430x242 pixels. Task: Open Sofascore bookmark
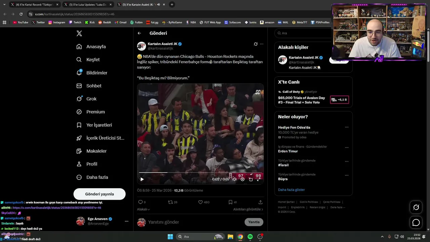233,23
